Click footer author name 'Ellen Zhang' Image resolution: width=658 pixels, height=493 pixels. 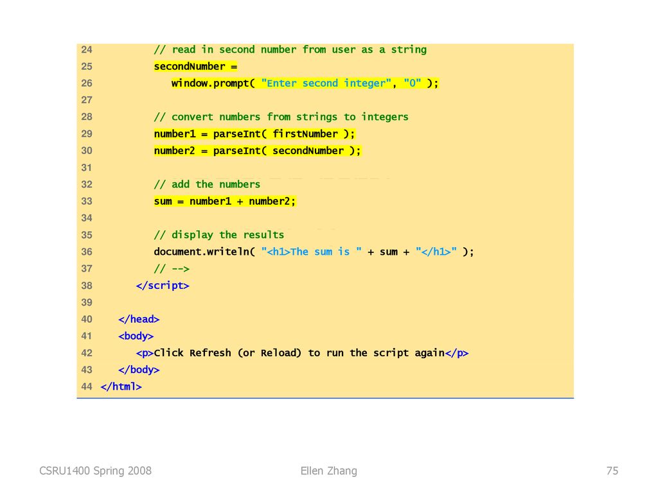pyautogui.click(x=328, y=471)
